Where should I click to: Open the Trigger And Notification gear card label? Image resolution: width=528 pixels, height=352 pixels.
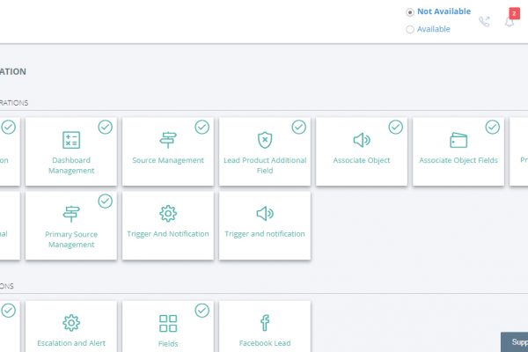(168, 234)
